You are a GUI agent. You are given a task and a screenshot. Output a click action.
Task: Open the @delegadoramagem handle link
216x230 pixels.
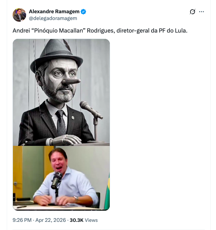53,18
